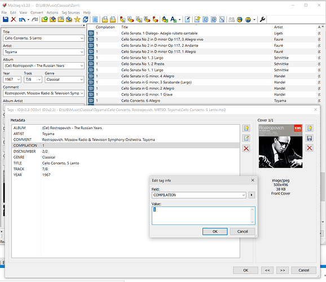Open the Title combo box dropdown
Image resolution: width=326 pixels, height=282 pixels.
click(x=82, y=38)
